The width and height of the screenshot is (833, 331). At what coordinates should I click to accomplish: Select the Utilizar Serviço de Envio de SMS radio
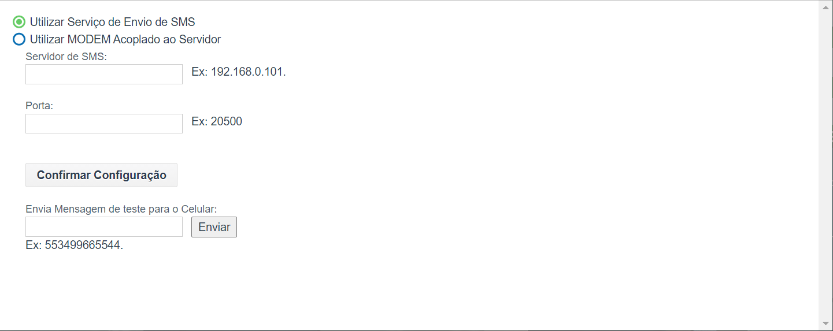point(19,22)
